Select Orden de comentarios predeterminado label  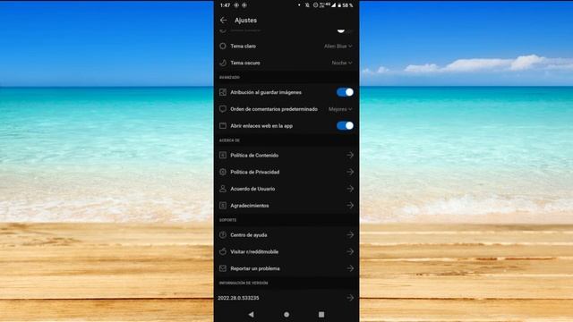pos(274,109)
